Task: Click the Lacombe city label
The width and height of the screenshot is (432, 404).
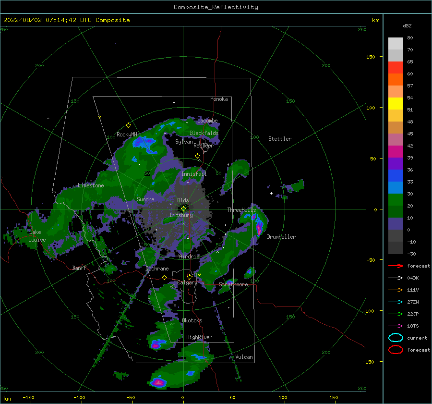Action: point(207,121)
